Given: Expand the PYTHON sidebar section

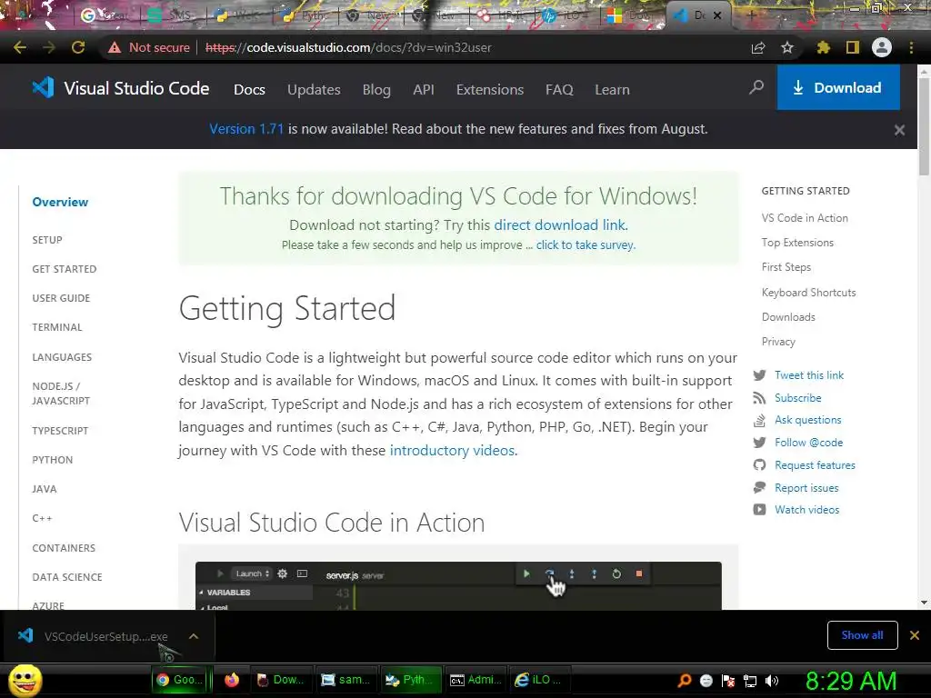Looking at the screenshot, I should pyautogui.click(x=52, y=460).
